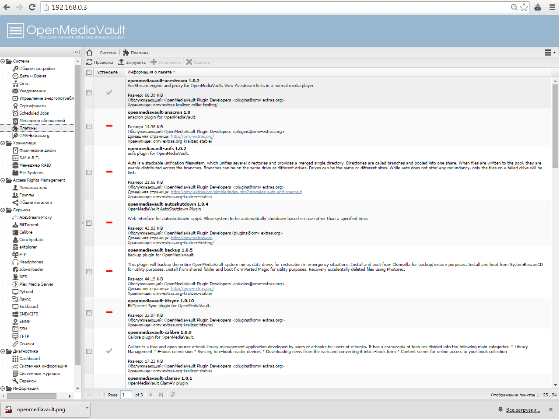This screenshot has width=560, height=420.
Task: Check openmediavault-acestream row checkbox
Action: 89,93
